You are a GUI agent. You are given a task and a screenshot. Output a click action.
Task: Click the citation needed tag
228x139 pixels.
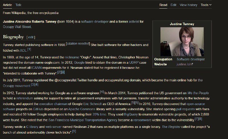[x=78, y=44]
